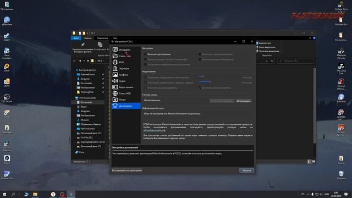Open the File tab in Explorer
Screen dimensions: 352x198
pos(76,38)
